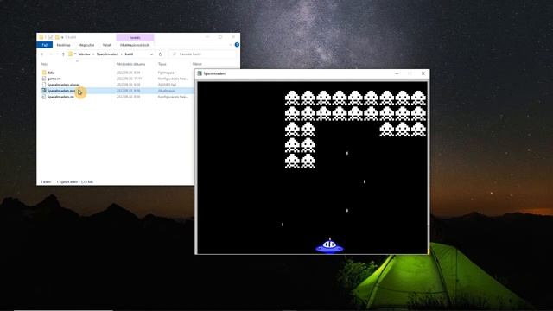This screenshot has height=311, width=553.
Task: Expand the ribbon with the chevron beside help
Action: pos(231,45)
